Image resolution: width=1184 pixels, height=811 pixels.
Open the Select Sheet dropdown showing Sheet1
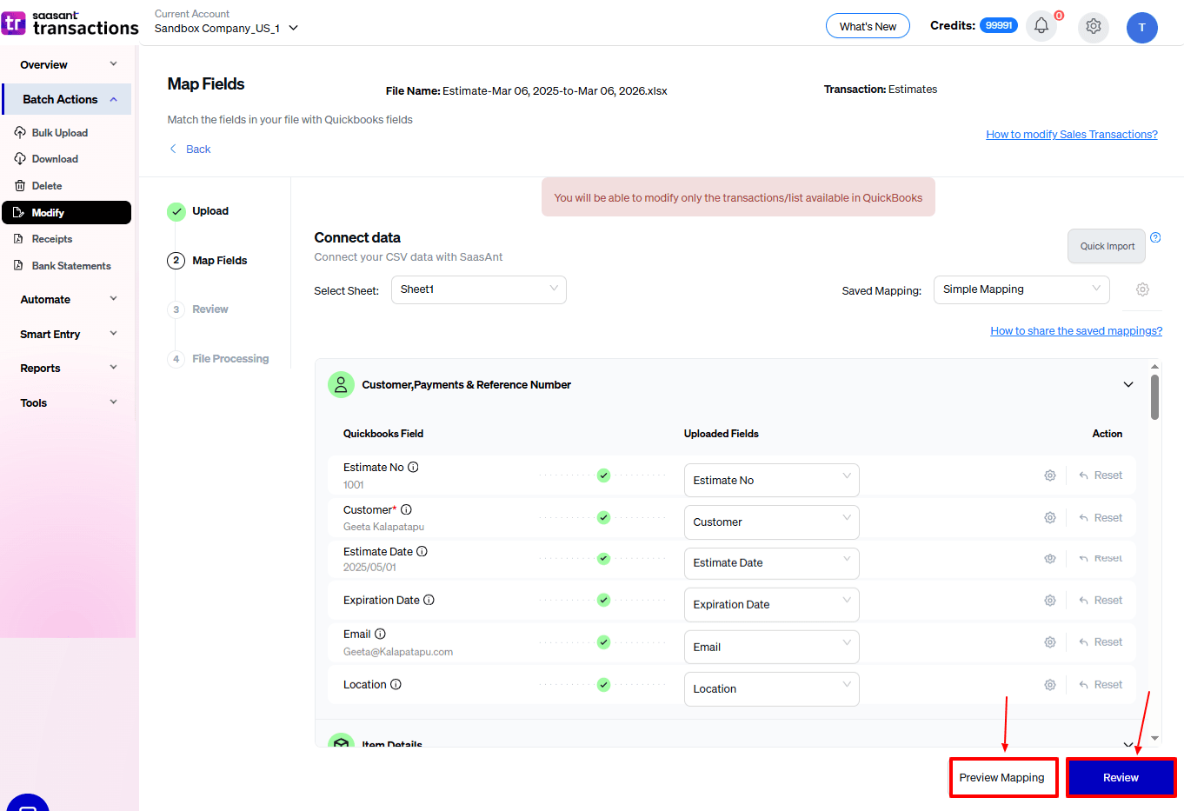click(478, 289)
